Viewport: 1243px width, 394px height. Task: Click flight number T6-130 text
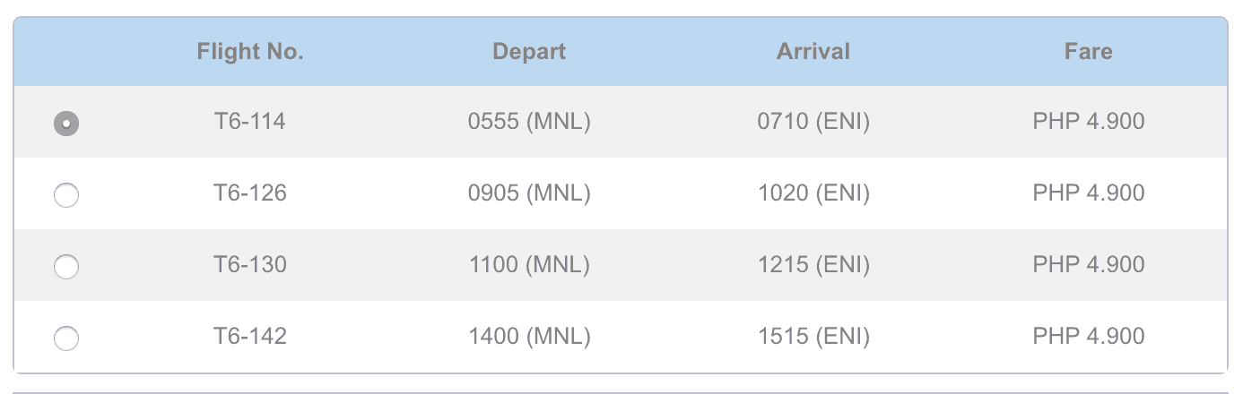pyautogui.click(x=250, y=265)
